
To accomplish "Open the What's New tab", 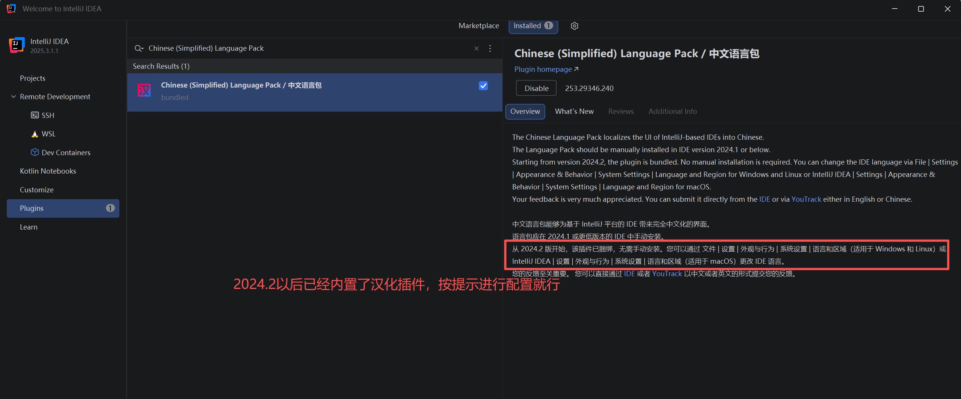I will [574, 112].
